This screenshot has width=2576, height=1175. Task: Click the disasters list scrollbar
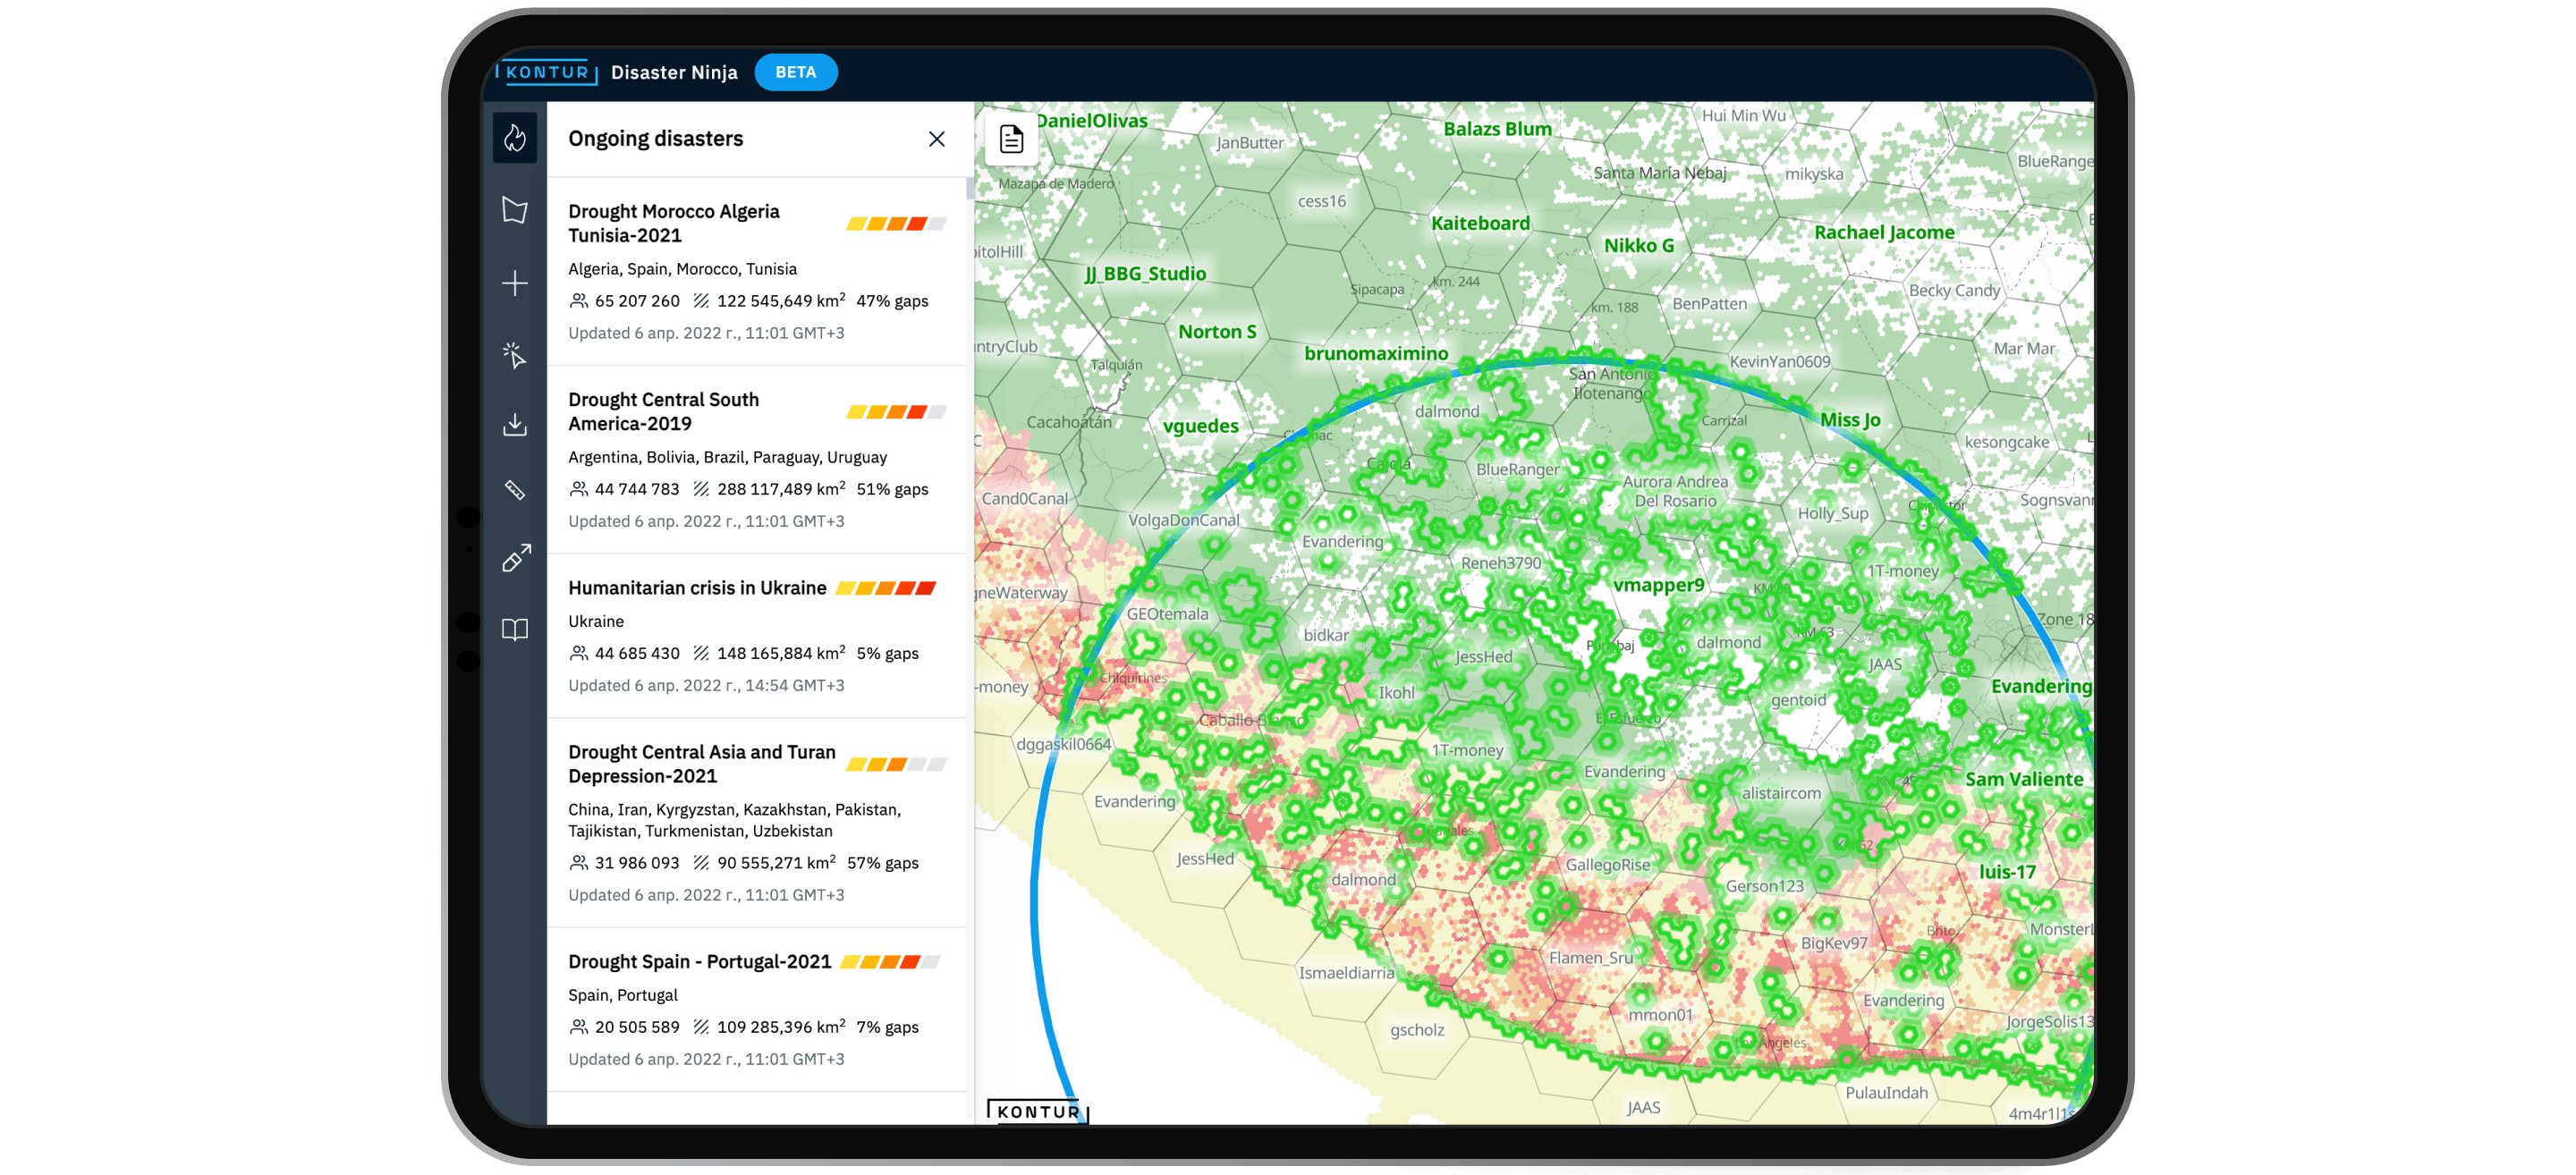pyautogui.click(x=969, y=190)
